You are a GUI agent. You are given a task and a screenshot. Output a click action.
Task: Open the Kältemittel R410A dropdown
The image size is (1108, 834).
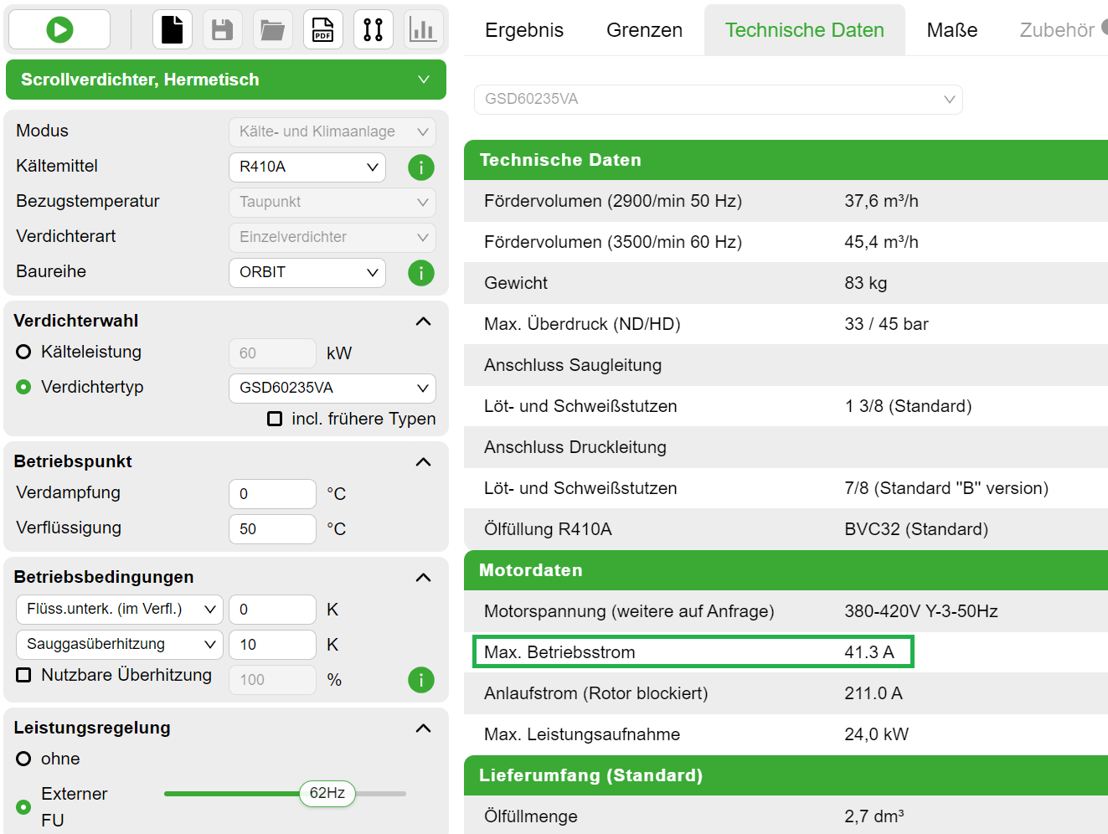(x=307, y=167)
